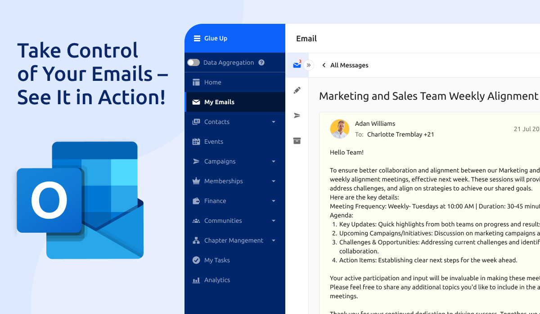
Task: Open the Events calendar item
Action: coord(213,142)
